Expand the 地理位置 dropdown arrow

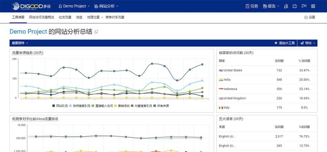point(102,18)
